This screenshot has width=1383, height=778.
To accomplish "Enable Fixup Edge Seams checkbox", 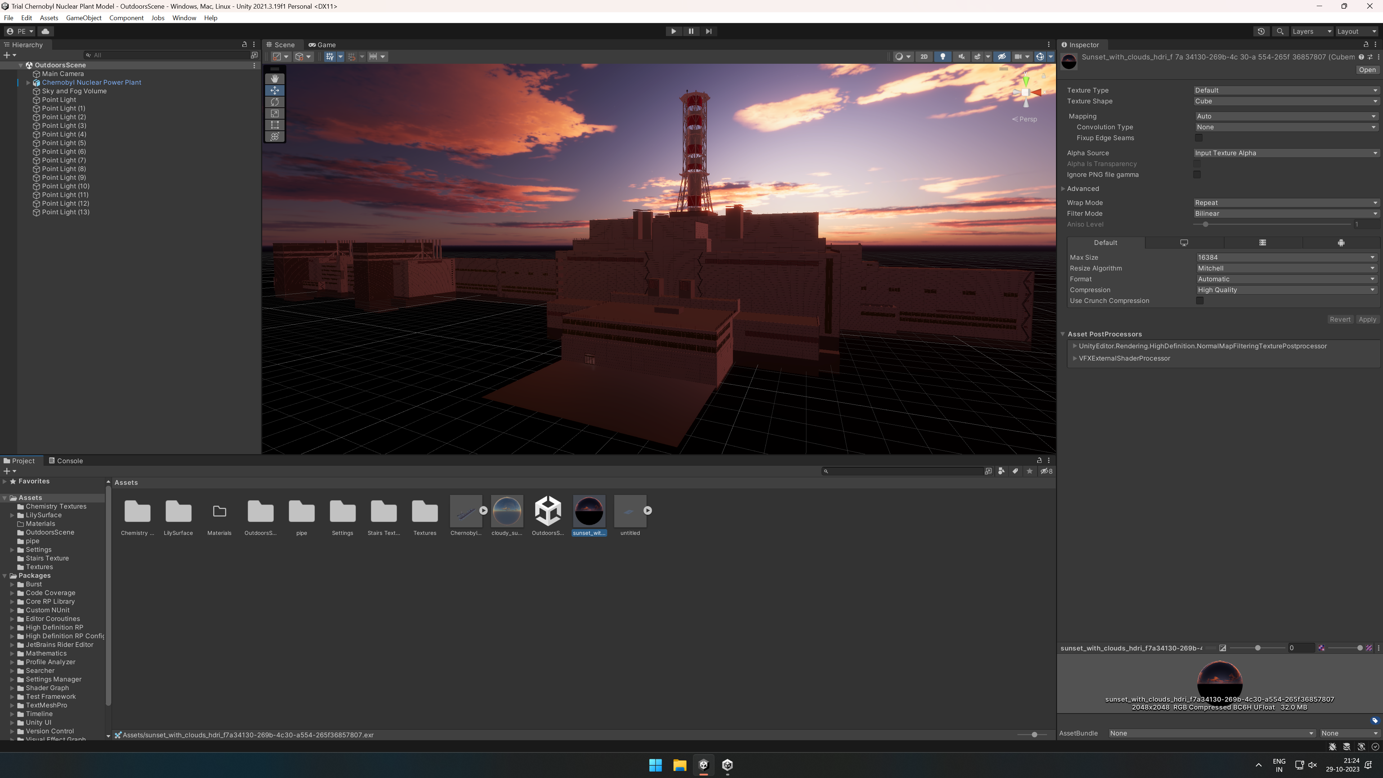I will click(x=1198, y=138).
